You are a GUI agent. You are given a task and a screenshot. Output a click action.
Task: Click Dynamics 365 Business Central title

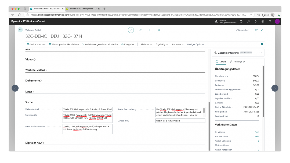tap(28, 21)
